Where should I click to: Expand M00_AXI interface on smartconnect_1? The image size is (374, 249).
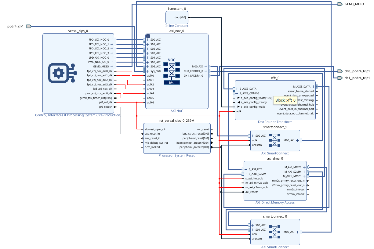click(297, 140)
